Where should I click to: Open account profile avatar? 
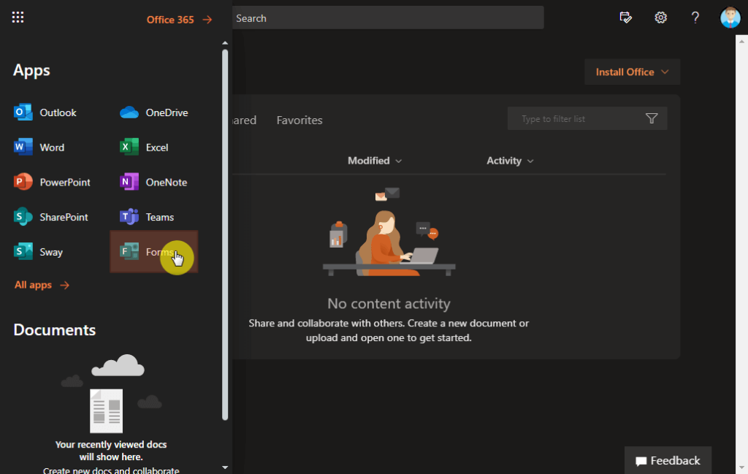[x=730, y=18]
